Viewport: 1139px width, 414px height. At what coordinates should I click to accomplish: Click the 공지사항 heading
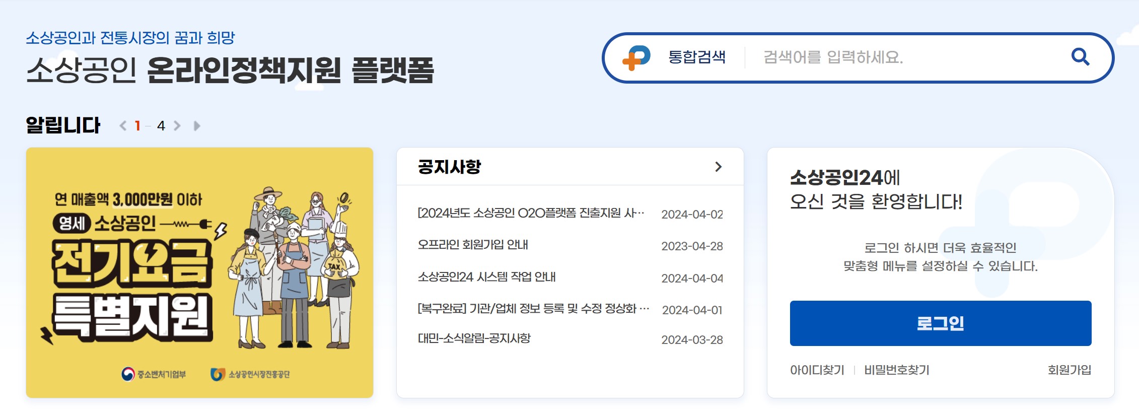449,167
